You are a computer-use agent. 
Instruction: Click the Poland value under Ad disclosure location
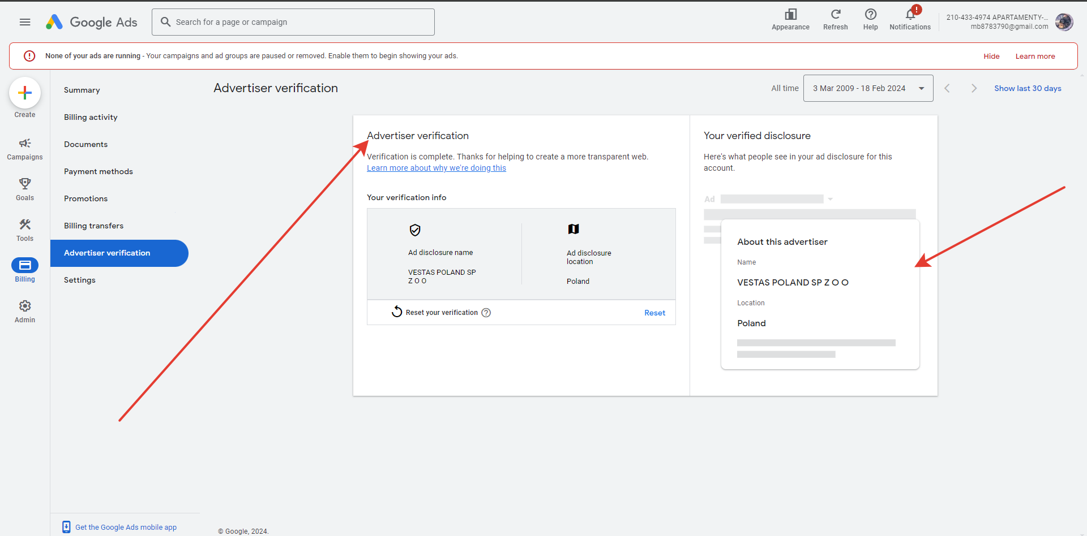pyautogui.click(x=578, y=281)
